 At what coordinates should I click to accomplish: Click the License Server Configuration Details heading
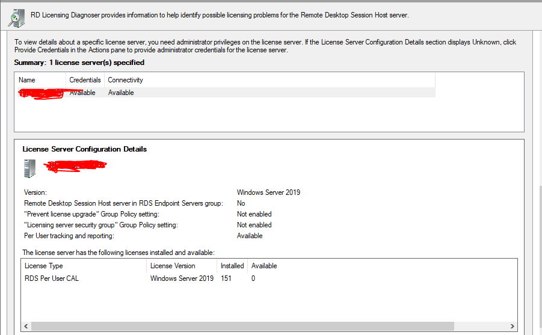pos(85,149)
